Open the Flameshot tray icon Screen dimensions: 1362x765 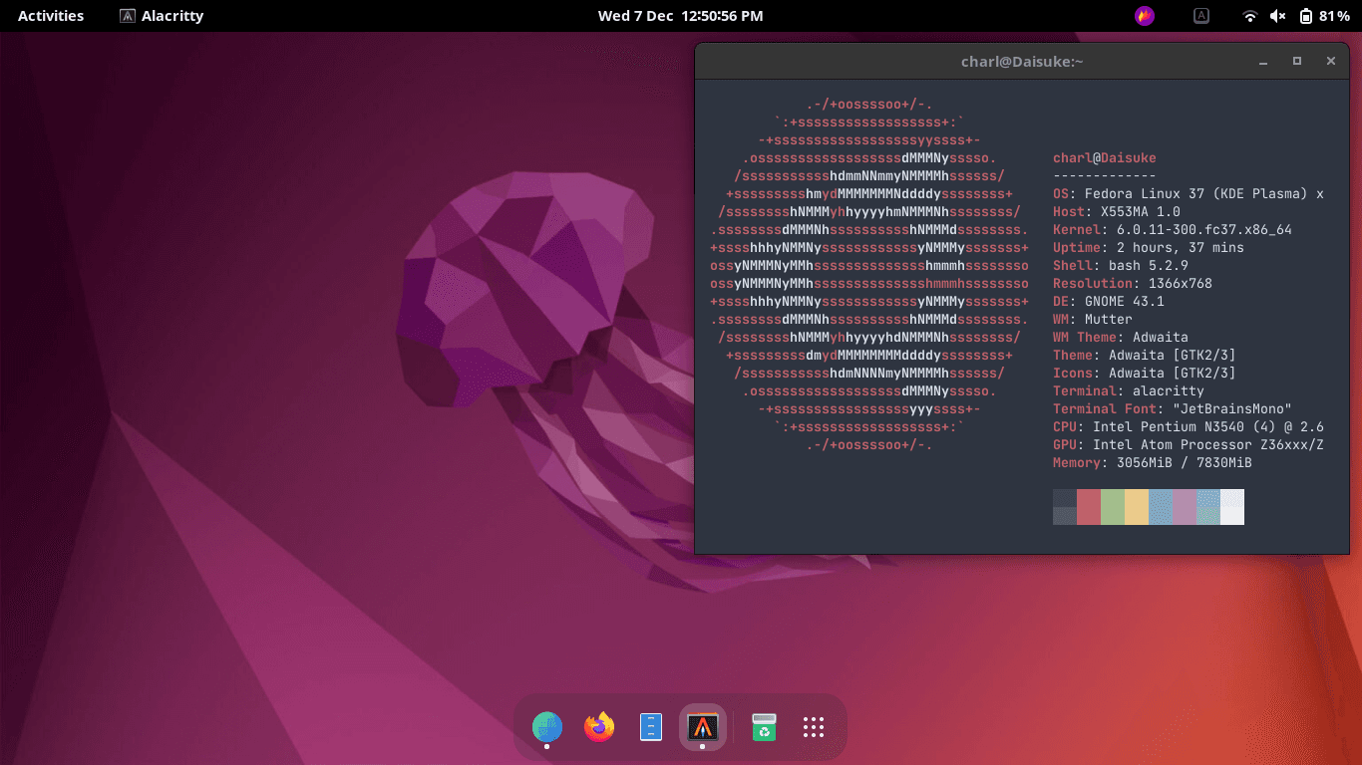pyautogui.click(x=1145, y=16)
